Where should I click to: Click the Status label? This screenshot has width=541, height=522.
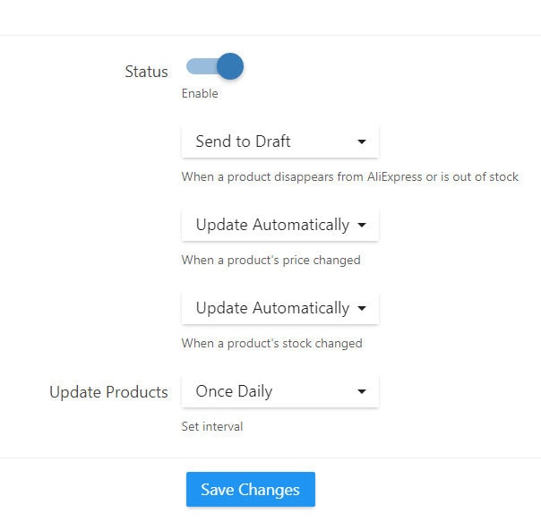point(146,72)
